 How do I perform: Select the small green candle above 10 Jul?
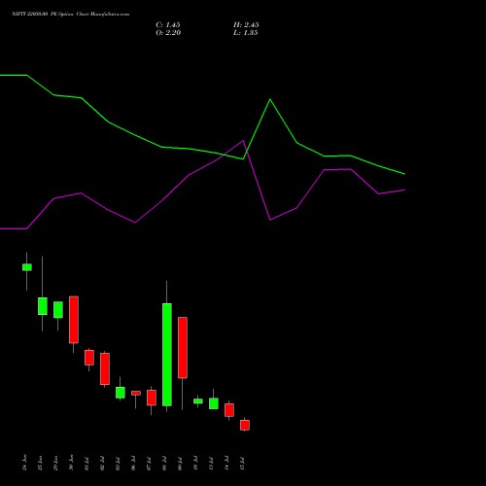coord(198,401)
